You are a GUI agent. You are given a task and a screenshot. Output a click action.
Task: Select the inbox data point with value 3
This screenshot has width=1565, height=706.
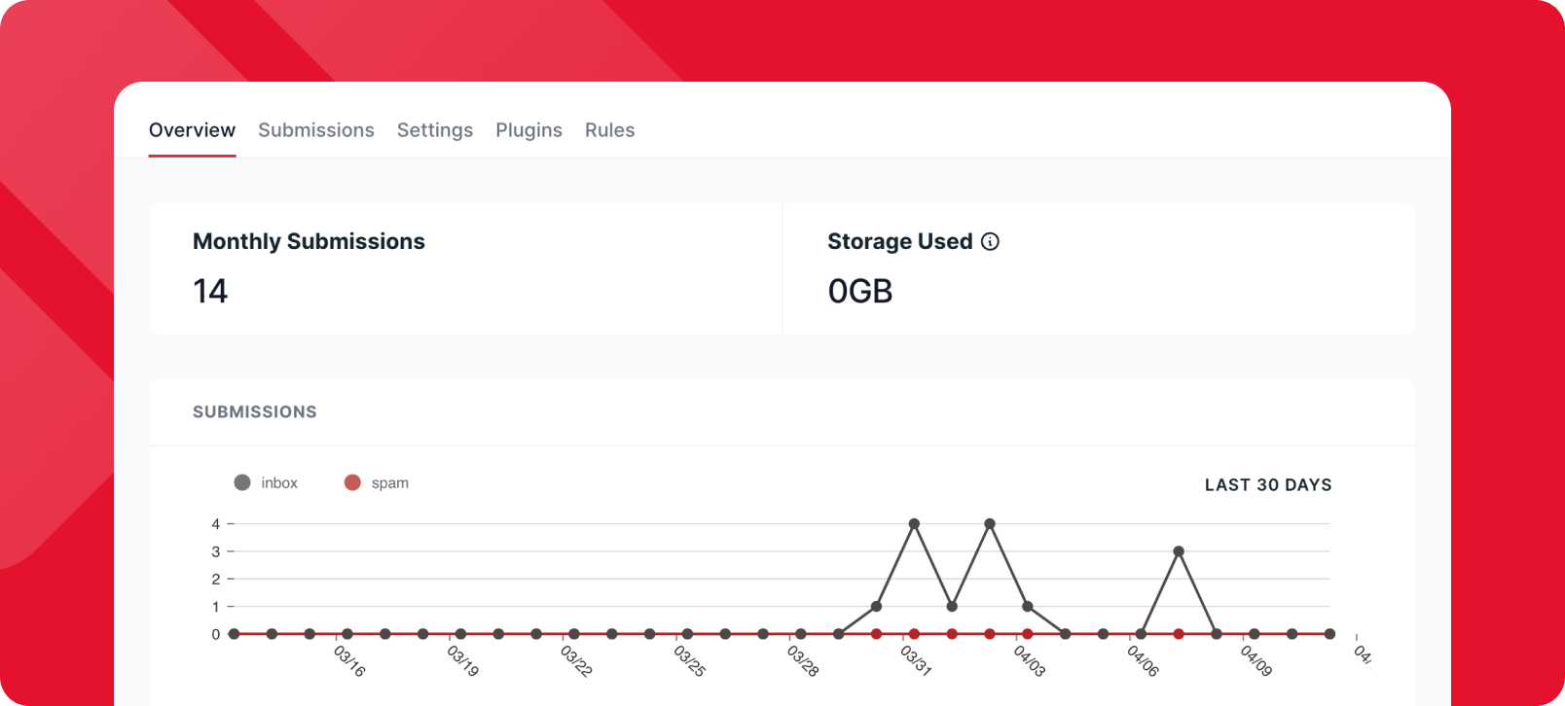pyautogui.click(x=1179, y=551)
